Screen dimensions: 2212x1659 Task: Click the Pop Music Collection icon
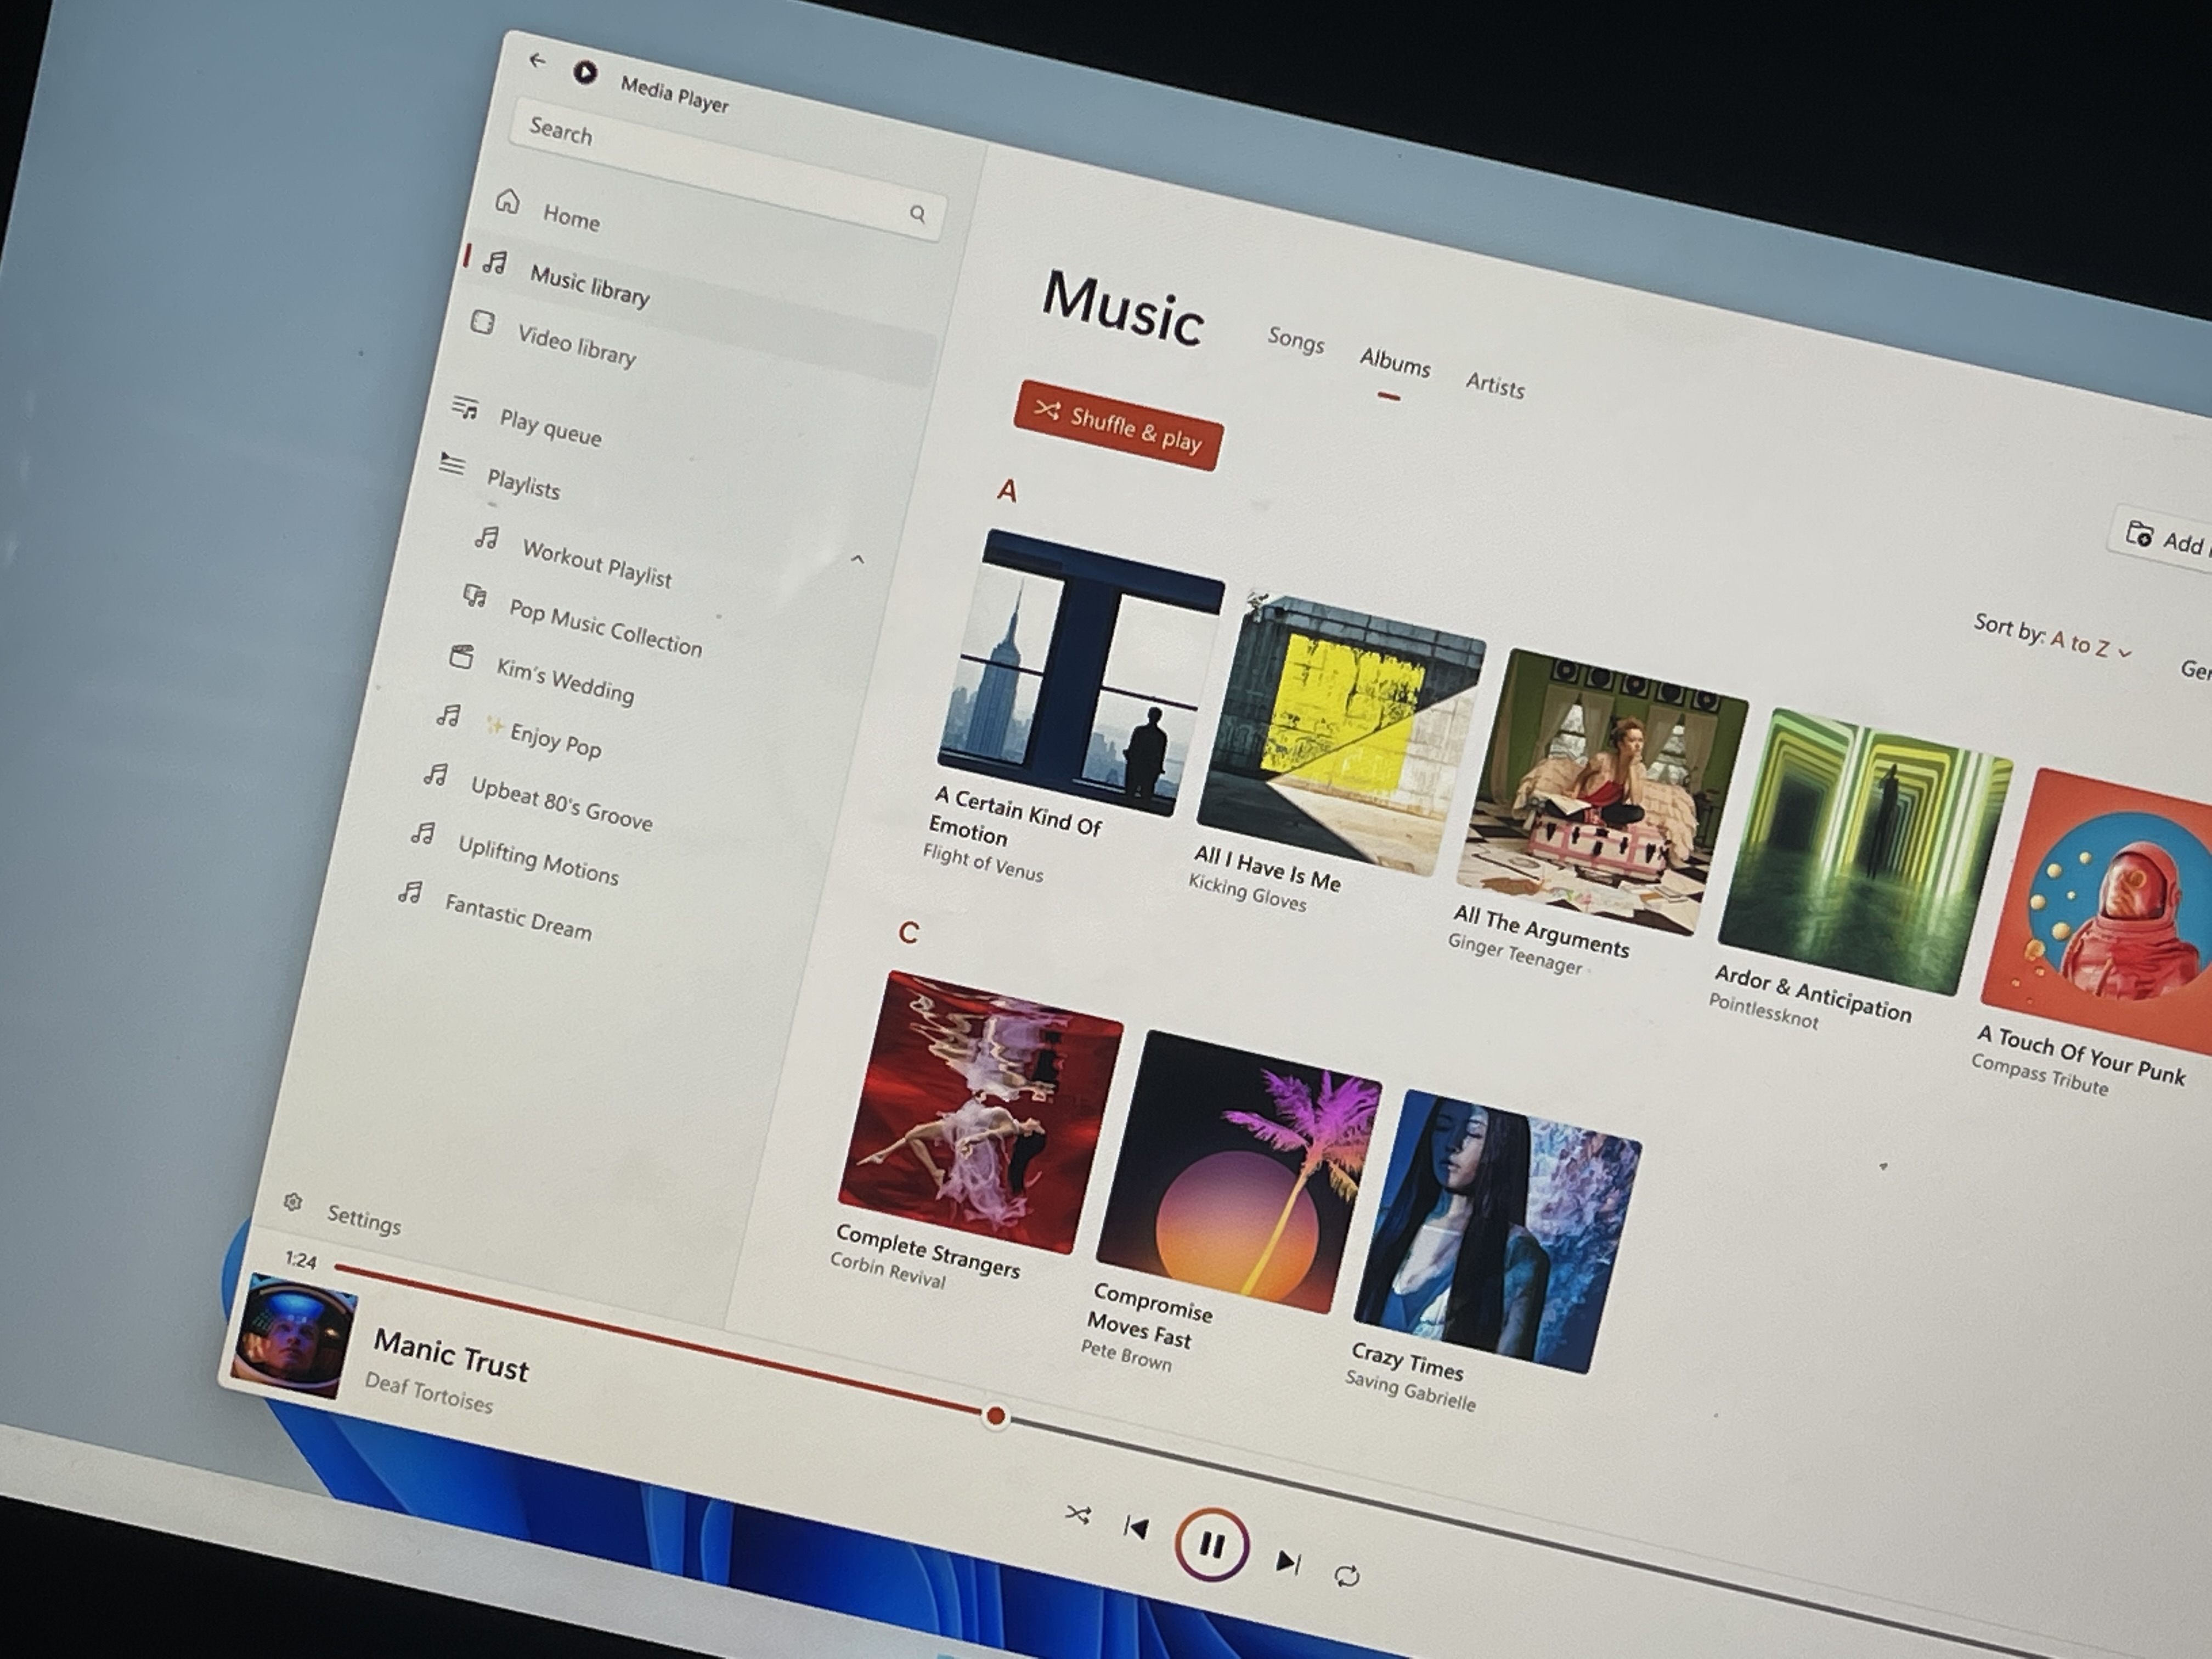(x=474, y=596)
